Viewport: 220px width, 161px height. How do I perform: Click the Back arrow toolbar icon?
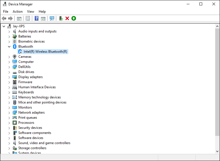[x=4, y=18]
